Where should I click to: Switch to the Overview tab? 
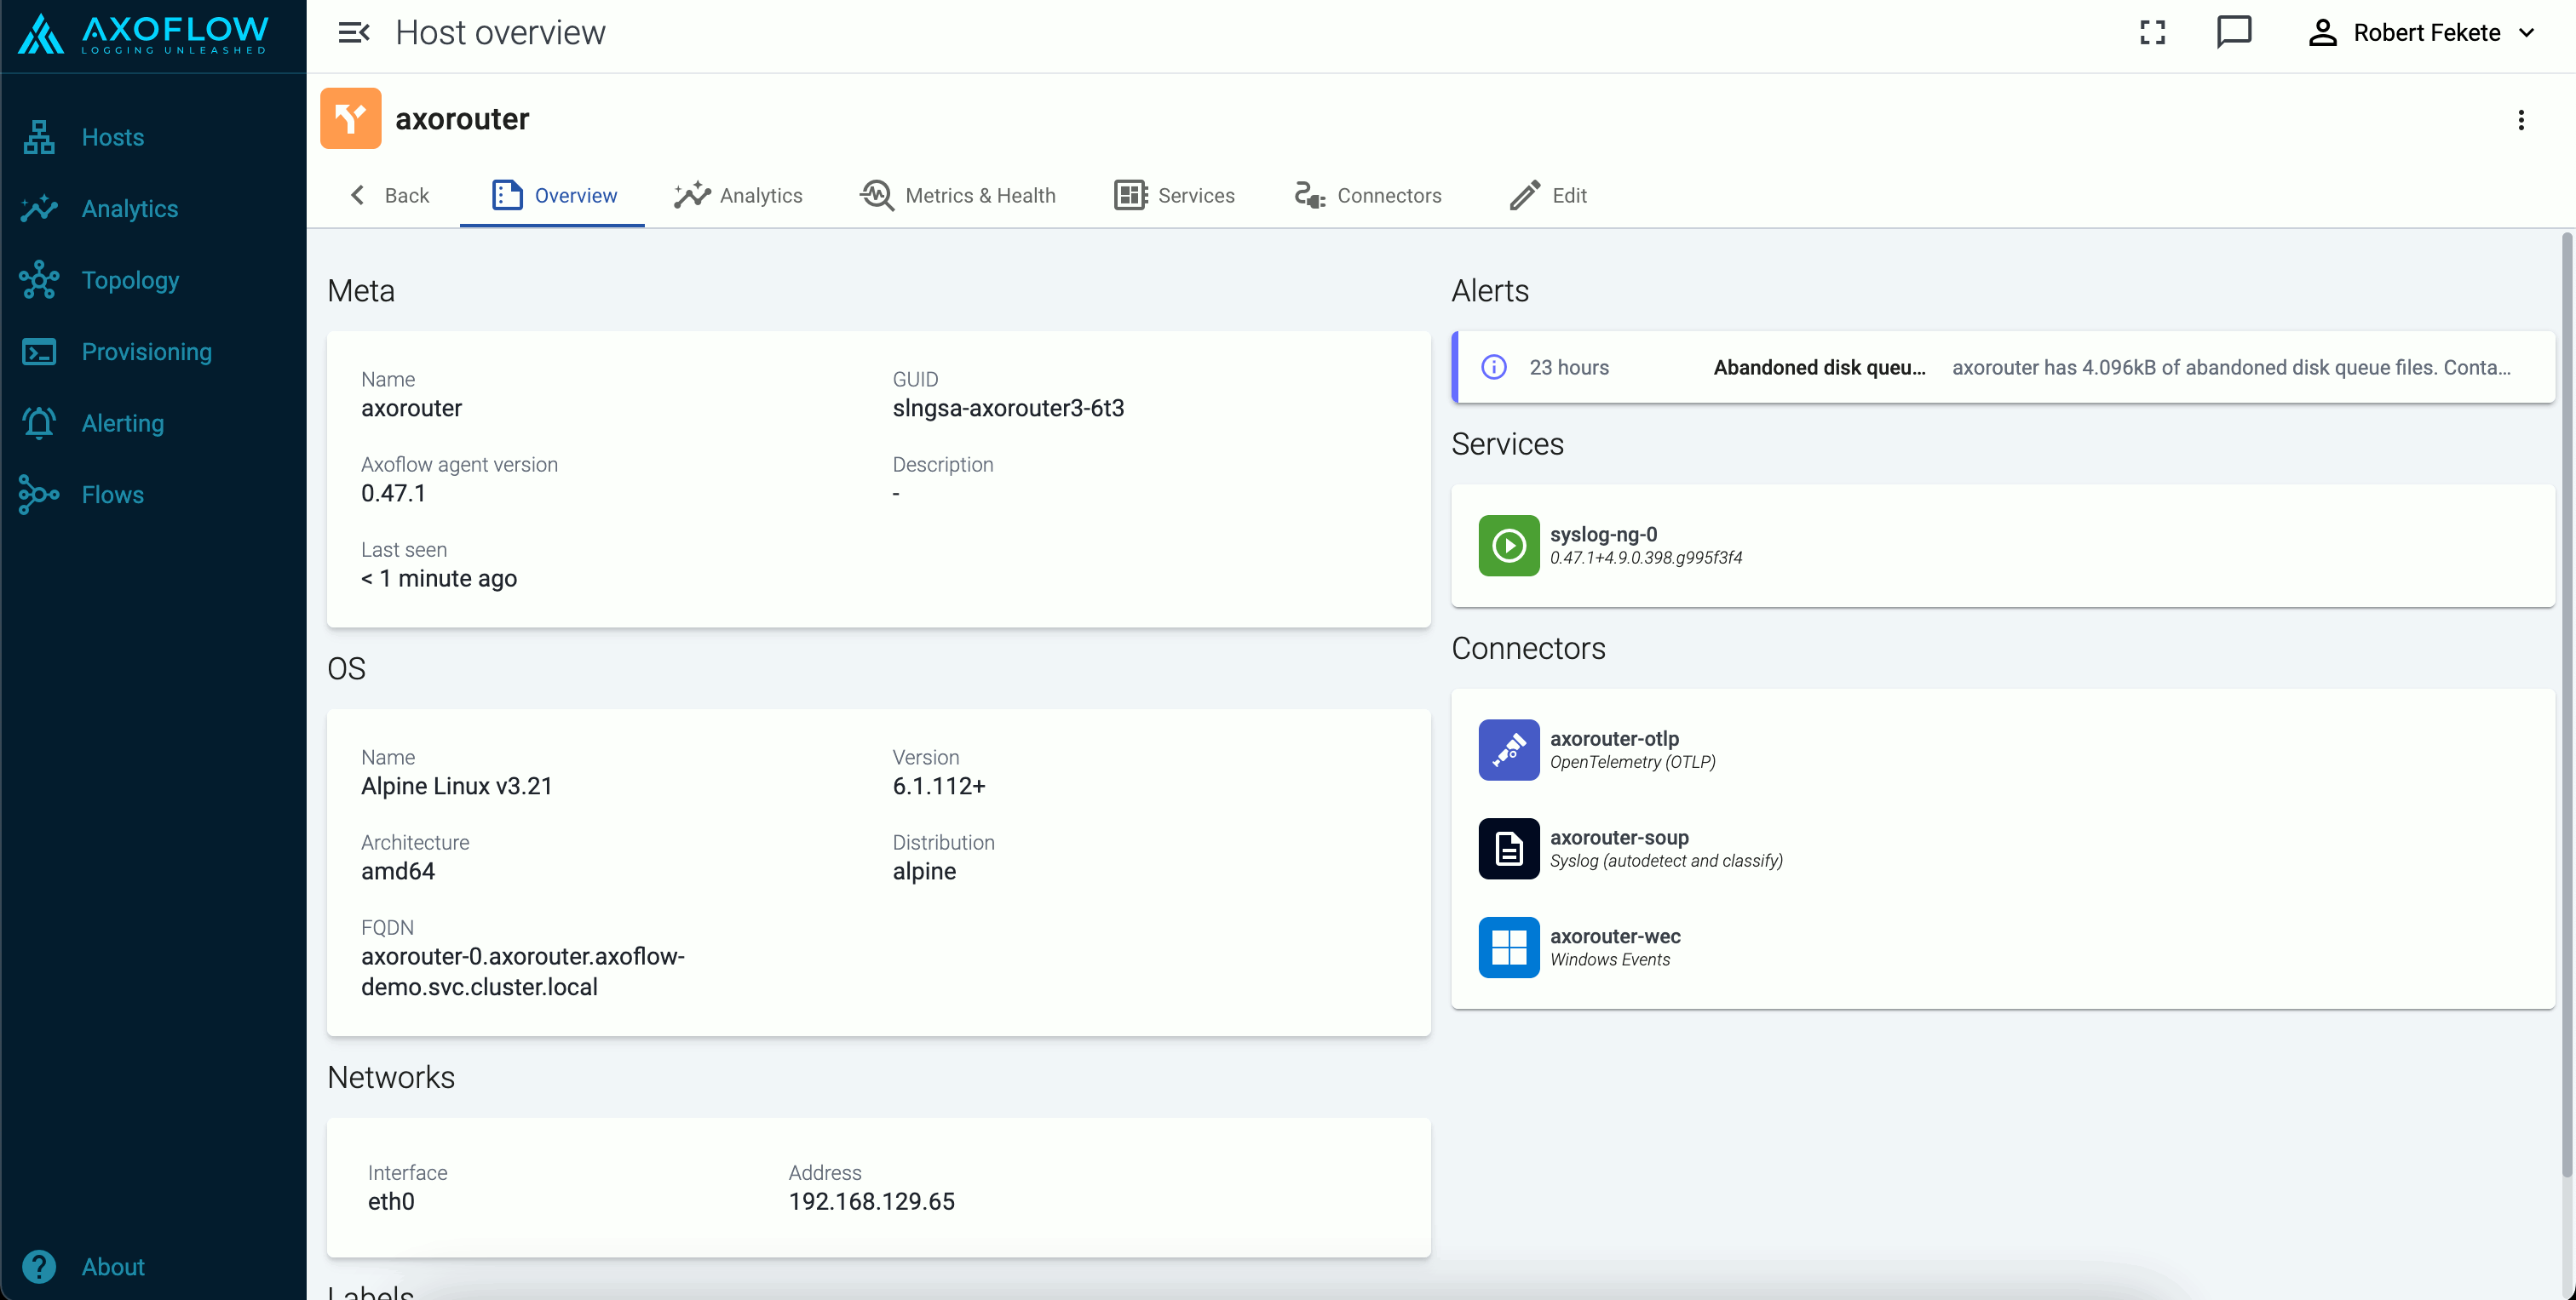tap(553, 195)
